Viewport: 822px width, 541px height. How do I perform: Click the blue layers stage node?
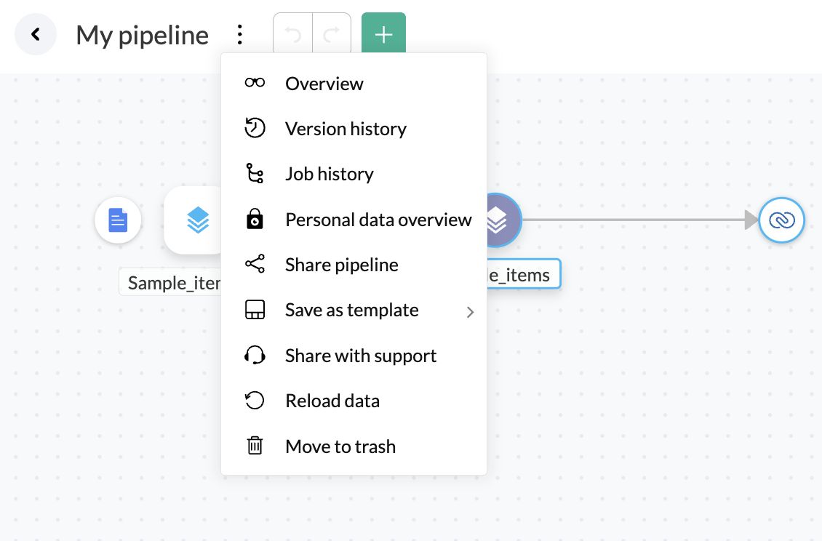[195, 220]
